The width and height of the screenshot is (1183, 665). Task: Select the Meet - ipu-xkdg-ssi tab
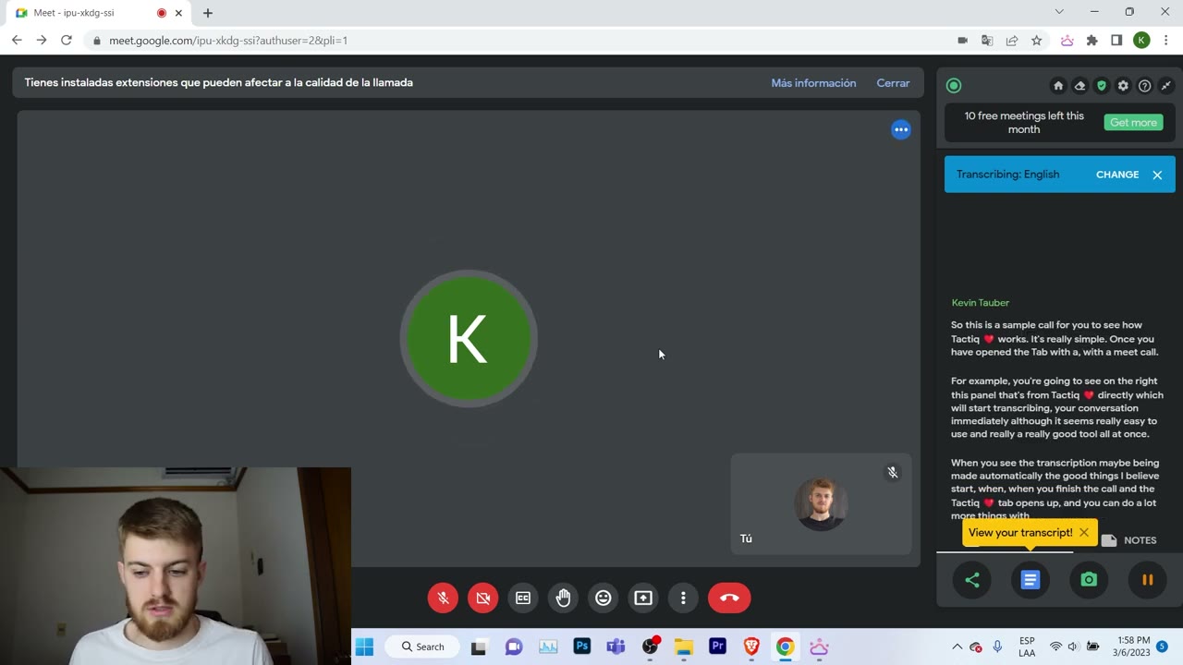click(97, 13)
